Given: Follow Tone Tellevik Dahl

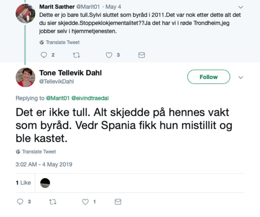Looking at the screenshot, I should click(209, 77).
